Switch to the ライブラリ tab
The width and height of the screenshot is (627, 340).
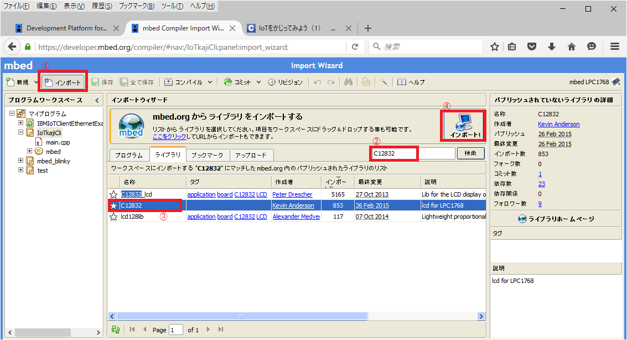[168, 155]
